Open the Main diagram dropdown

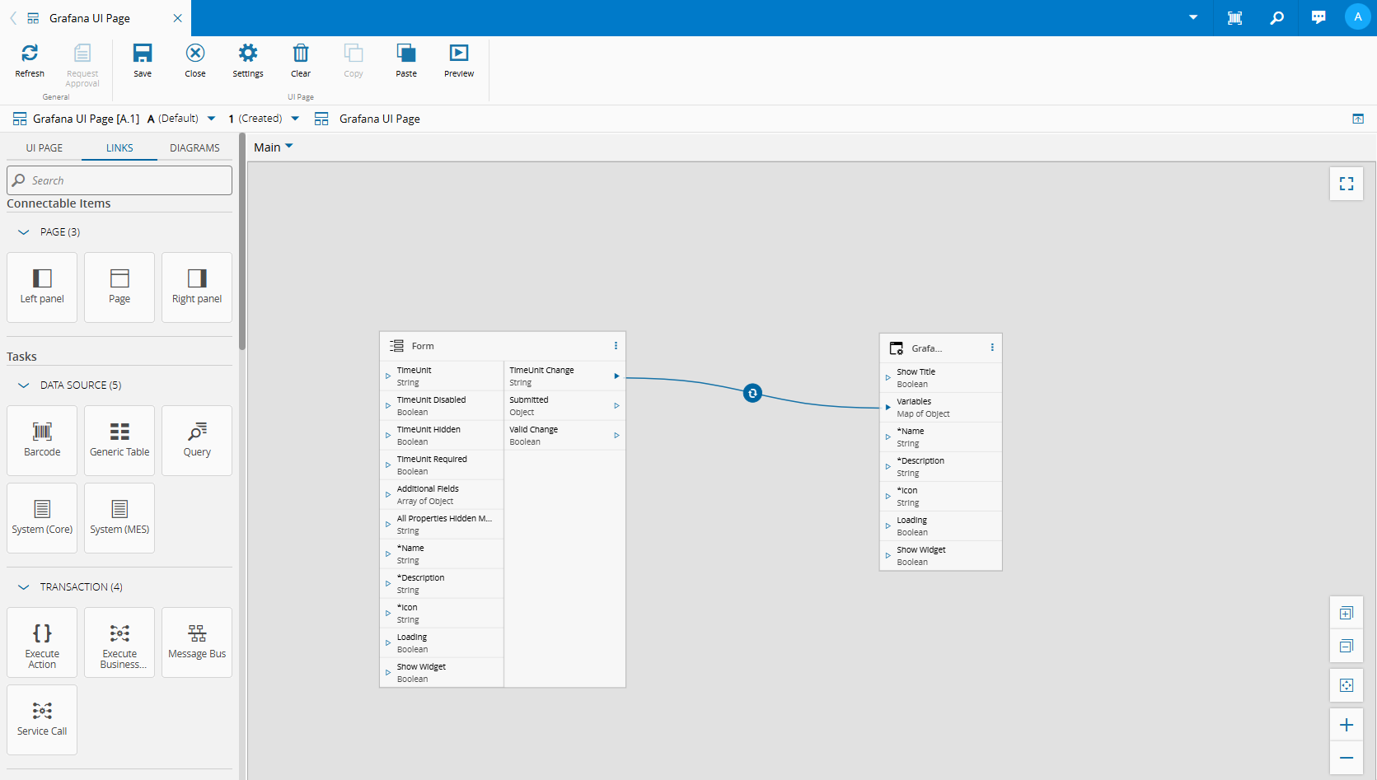[274, 147]
